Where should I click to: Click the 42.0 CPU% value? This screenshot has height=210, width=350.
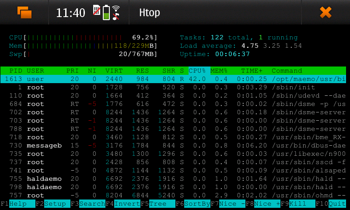point(197,79)
